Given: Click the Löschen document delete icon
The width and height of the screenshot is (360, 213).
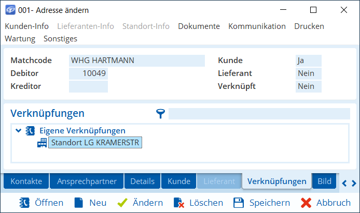Looking at the screenshot, I should (x=179, y=202).
